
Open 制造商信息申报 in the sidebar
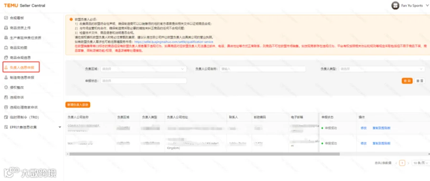click(x=22, y=78)
